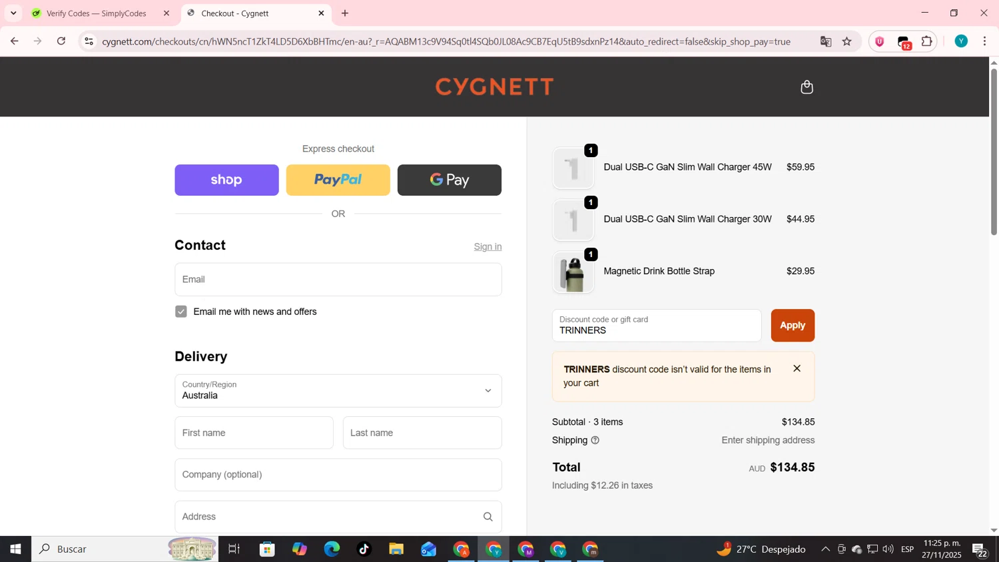Select the Checkout - Cygnett tab
The image size is (999, 562).
coord(256,13)
